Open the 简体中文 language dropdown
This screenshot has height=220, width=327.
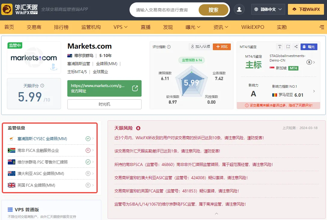(x=268, y=9)
